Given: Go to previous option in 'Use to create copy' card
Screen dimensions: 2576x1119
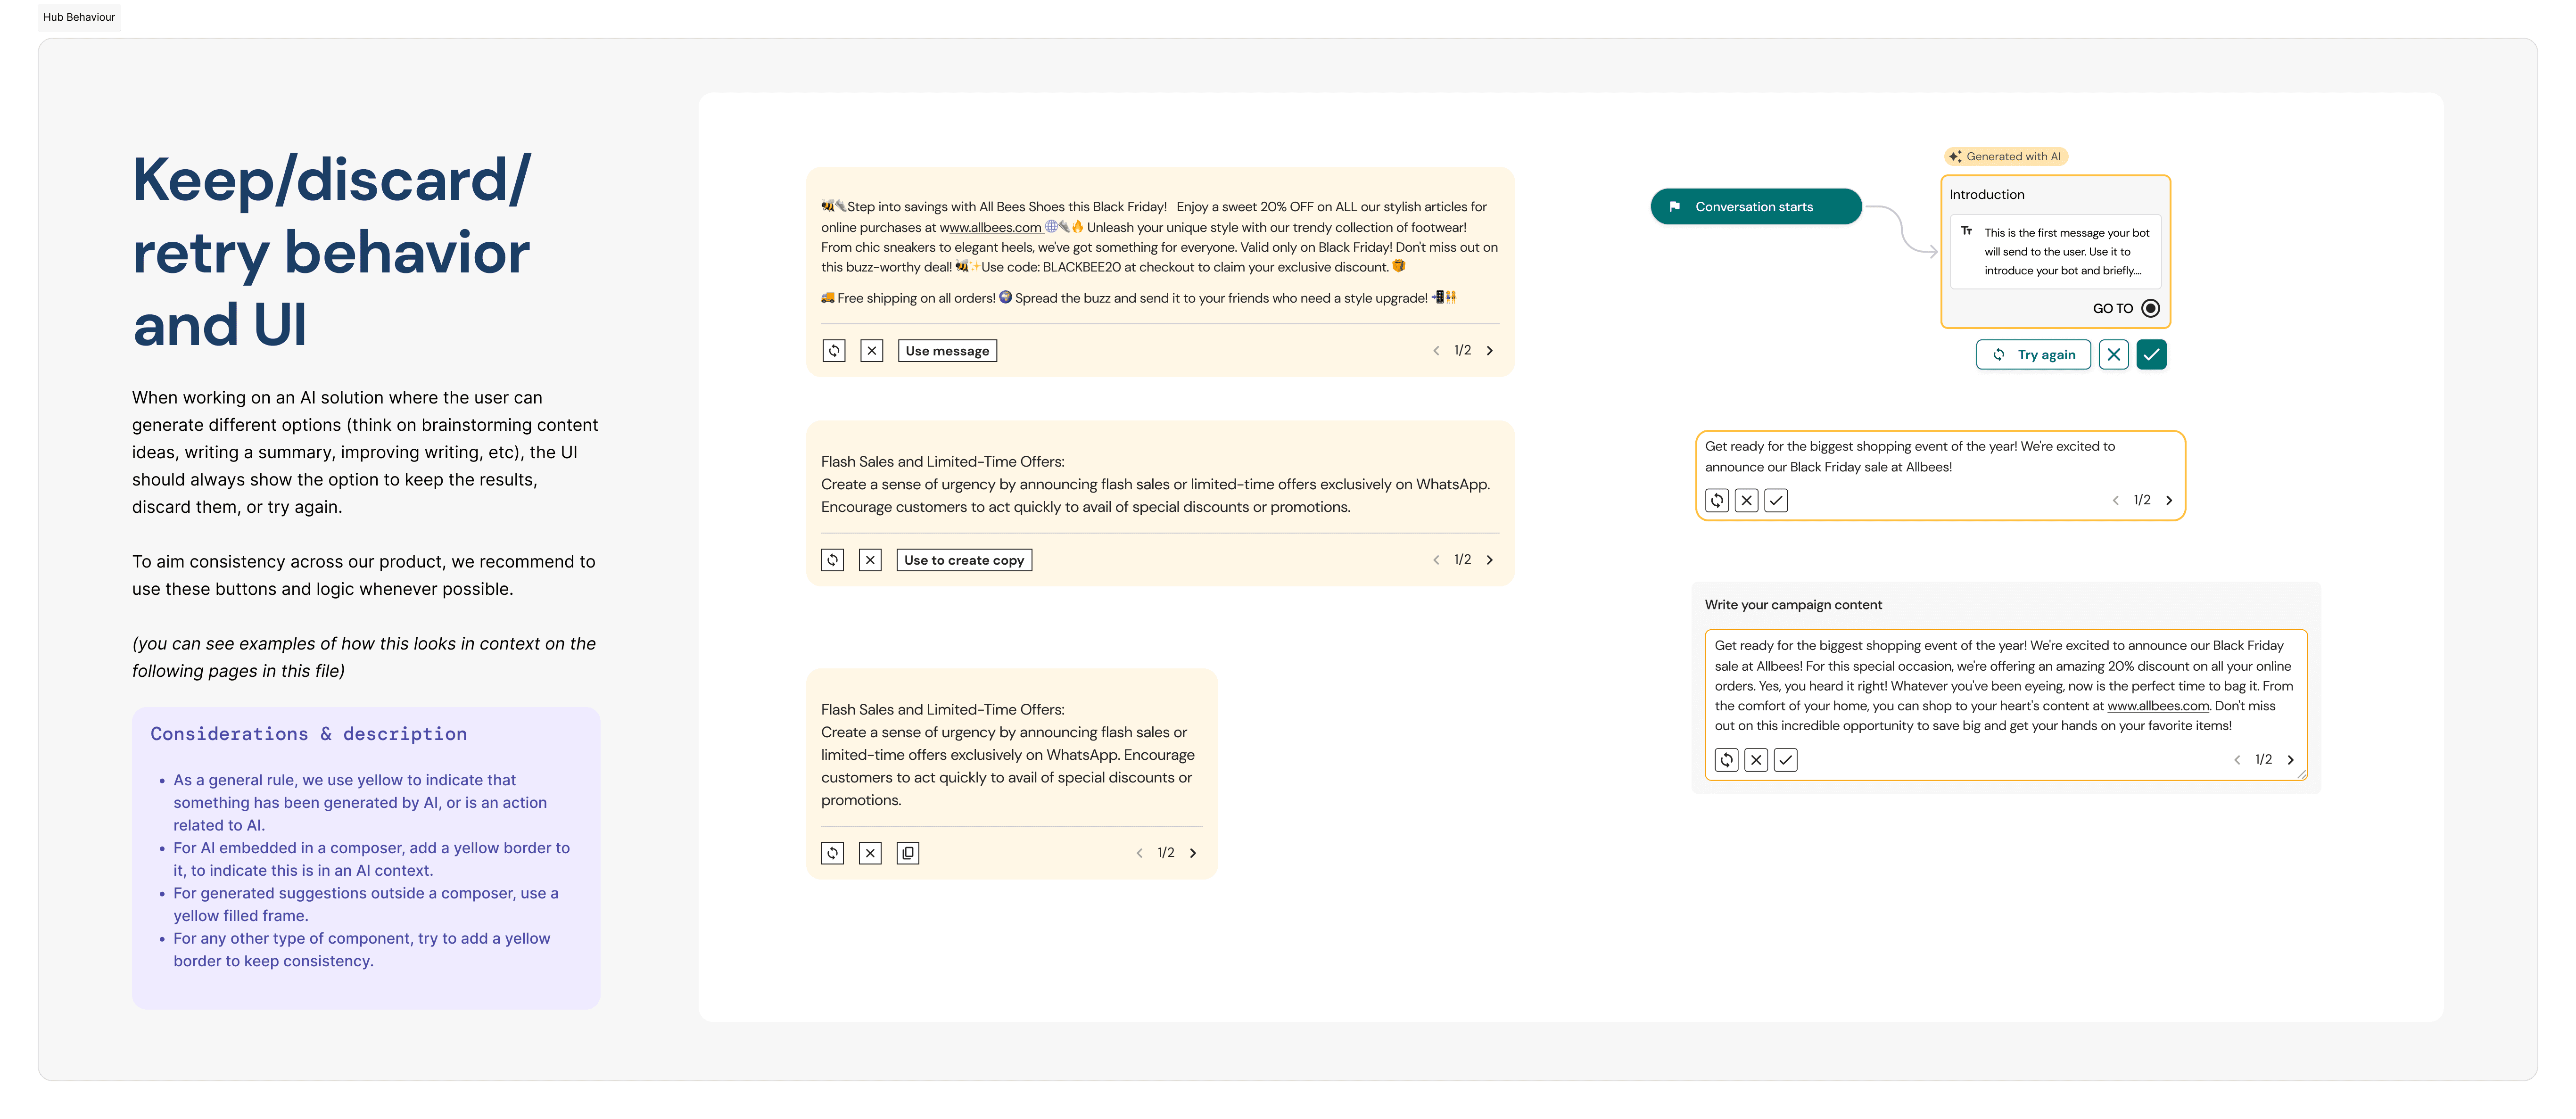Looking at the screenshot, I should (1436, 560).
